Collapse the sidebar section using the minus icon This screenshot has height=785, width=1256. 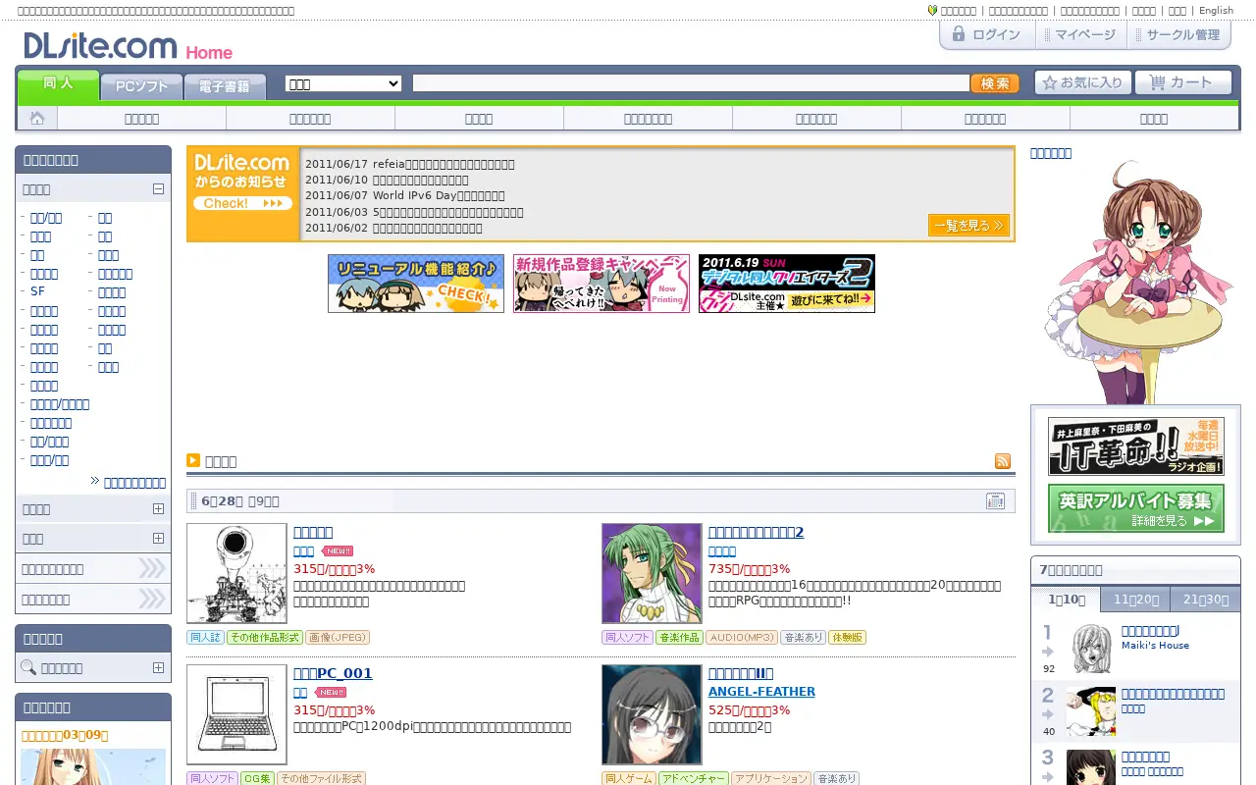(x=158, y=188)
